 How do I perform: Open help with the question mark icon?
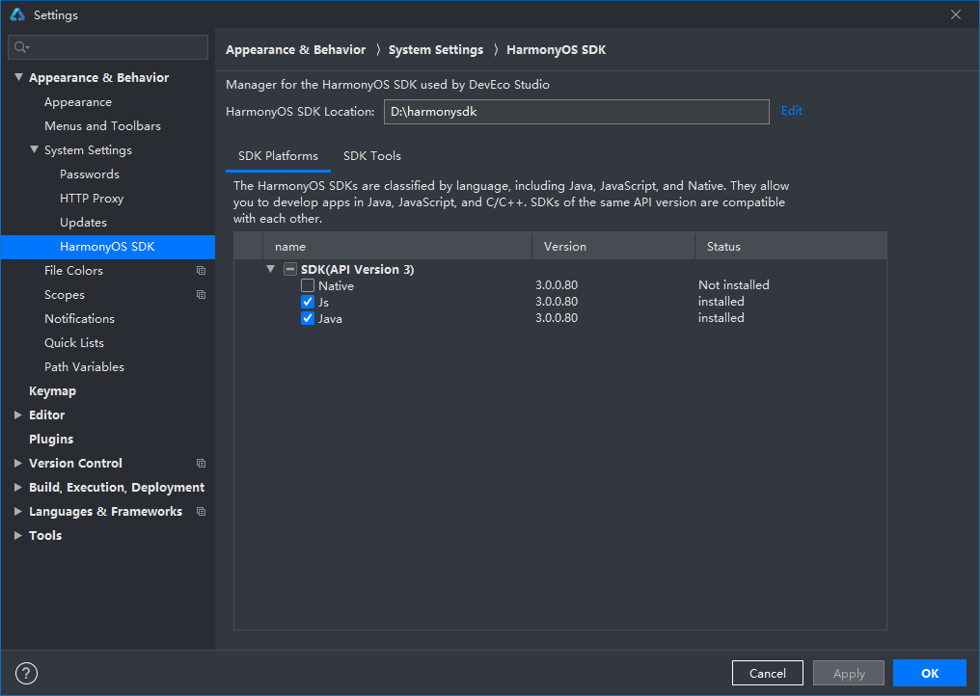(26, 673)
